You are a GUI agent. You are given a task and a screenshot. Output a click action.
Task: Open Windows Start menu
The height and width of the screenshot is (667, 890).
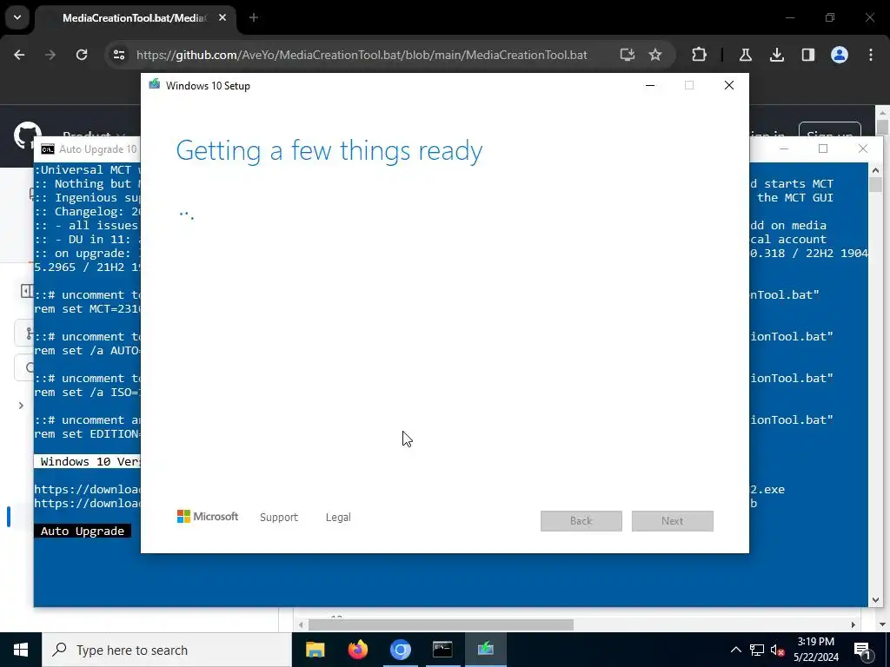(x=21, y=650)
